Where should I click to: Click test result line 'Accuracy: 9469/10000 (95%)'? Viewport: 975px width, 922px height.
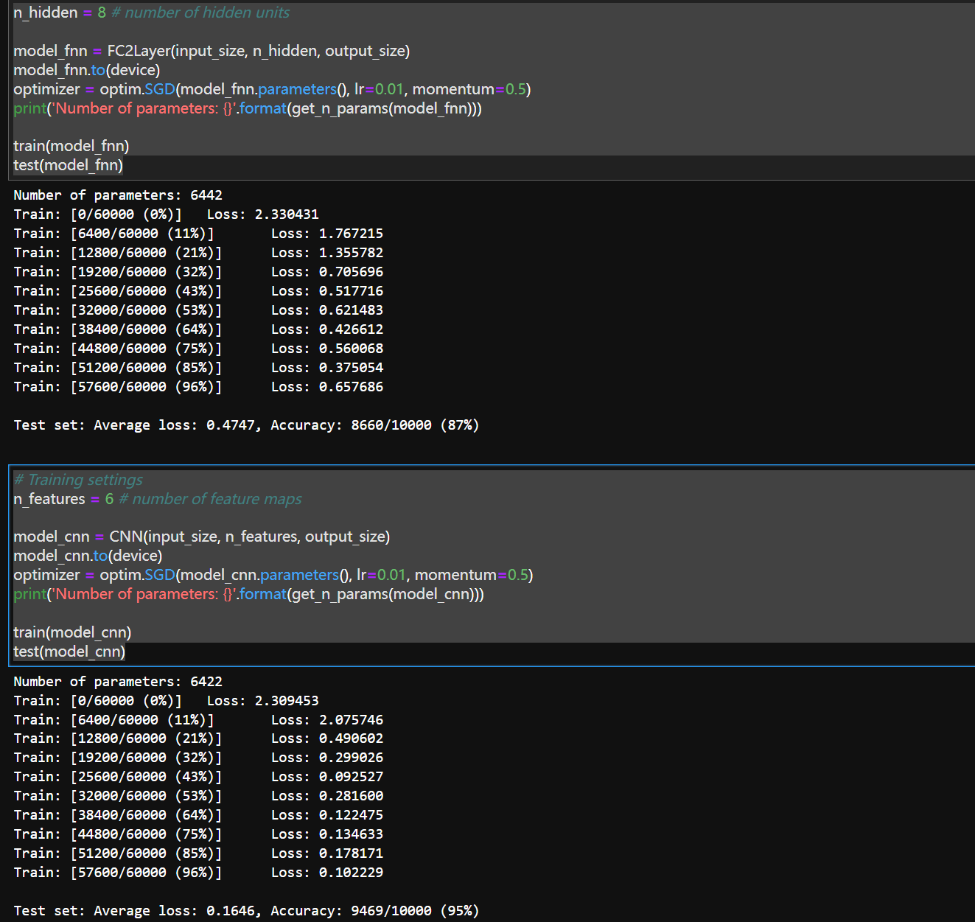tap(246, 911)
